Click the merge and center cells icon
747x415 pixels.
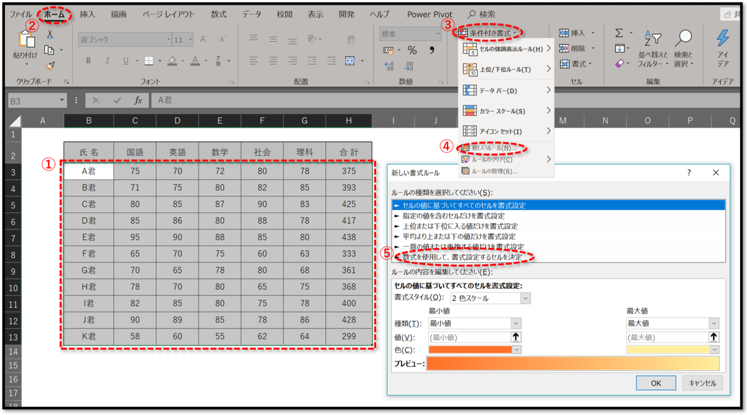pyautogui.click(x=350, y=60)
